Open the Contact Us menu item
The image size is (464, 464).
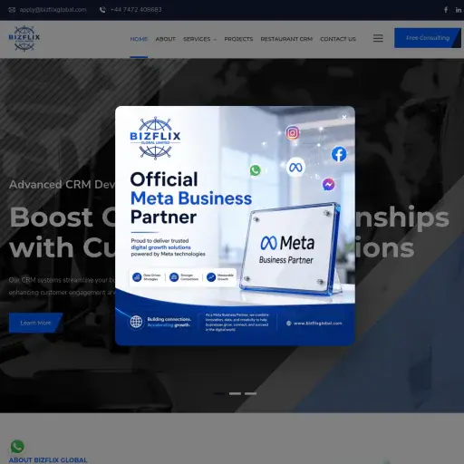338,39
